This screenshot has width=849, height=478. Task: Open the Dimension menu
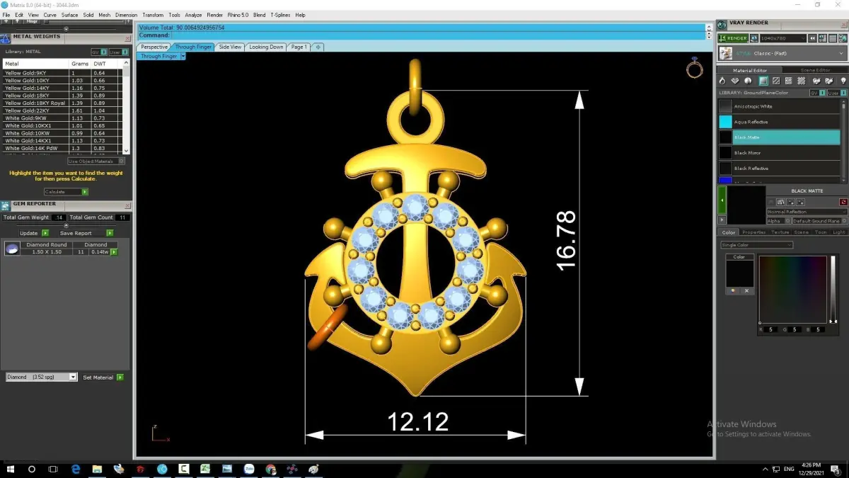pyautogui.click(x=126, y=15)
